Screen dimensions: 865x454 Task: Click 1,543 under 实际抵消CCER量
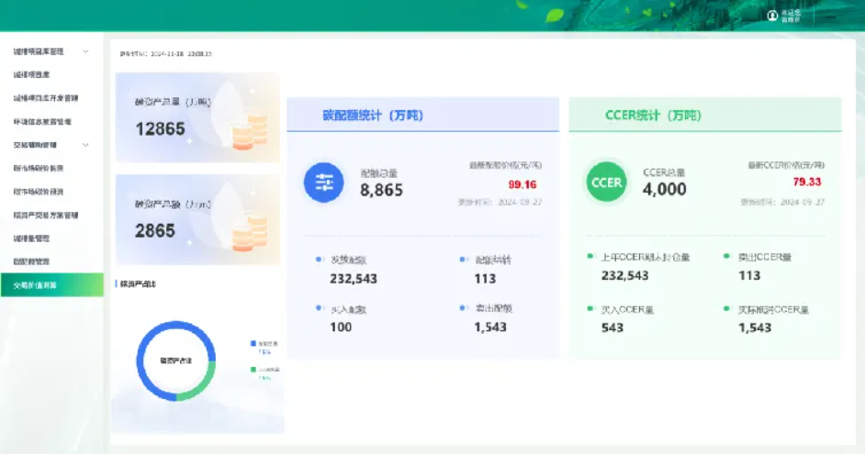[755, 327]
